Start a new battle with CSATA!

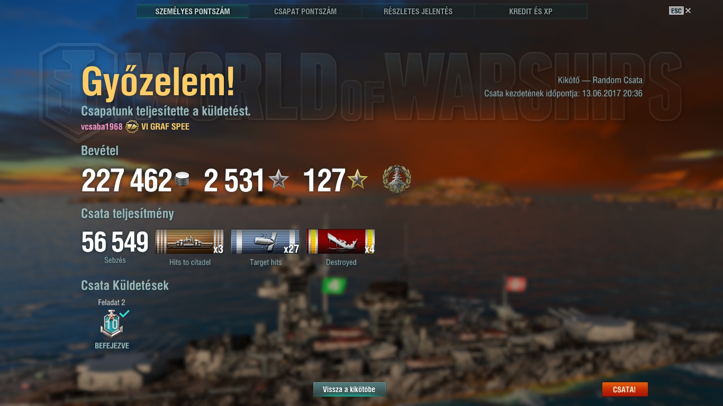click(x=625, y=390)
